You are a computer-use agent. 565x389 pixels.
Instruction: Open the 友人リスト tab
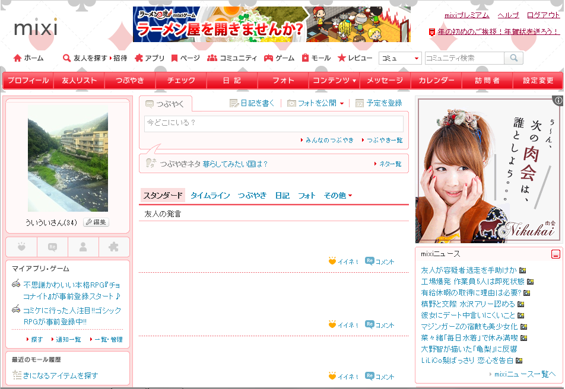pyautogui.click(x=80, y=80)
